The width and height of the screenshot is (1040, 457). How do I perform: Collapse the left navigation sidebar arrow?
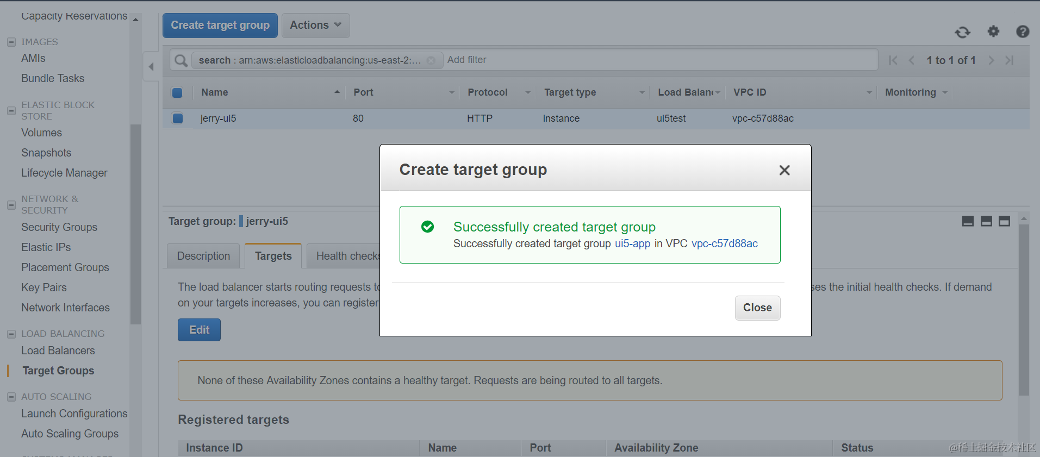pyautogui.click(x=151, y=67)
